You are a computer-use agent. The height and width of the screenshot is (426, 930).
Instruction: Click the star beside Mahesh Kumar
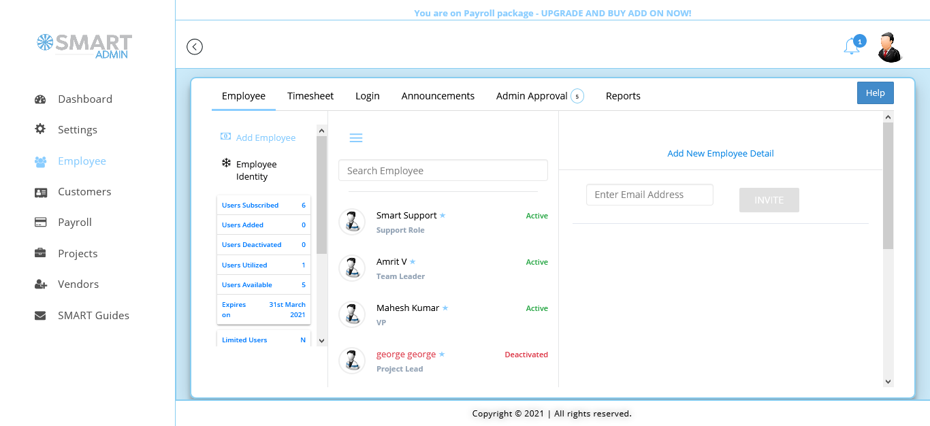[x=445, y=308]
